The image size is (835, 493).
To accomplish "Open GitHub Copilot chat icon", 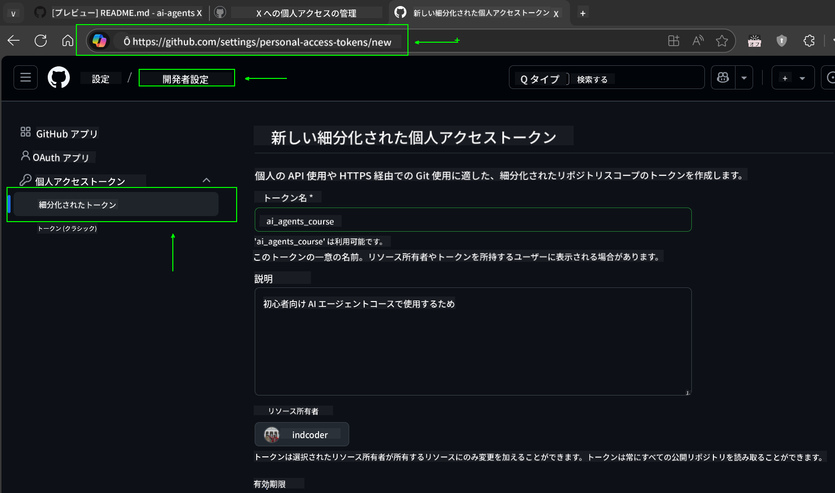I will 723,77.
